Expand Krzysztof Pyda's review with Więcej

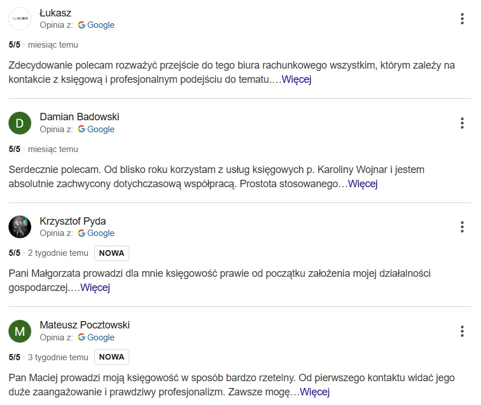pos(95,288)
